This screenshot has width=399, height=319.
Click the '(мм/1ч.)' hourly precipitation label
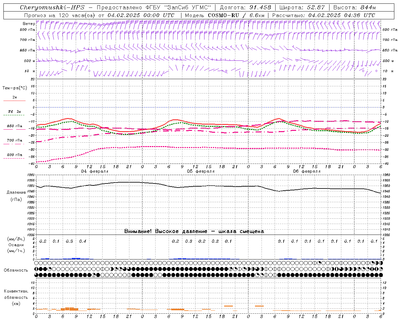pos(16,251)
